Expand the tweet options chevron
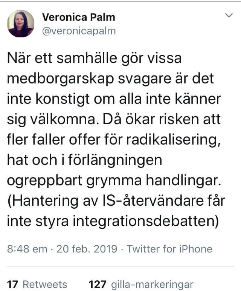241x291 pixels. [229, 16]
